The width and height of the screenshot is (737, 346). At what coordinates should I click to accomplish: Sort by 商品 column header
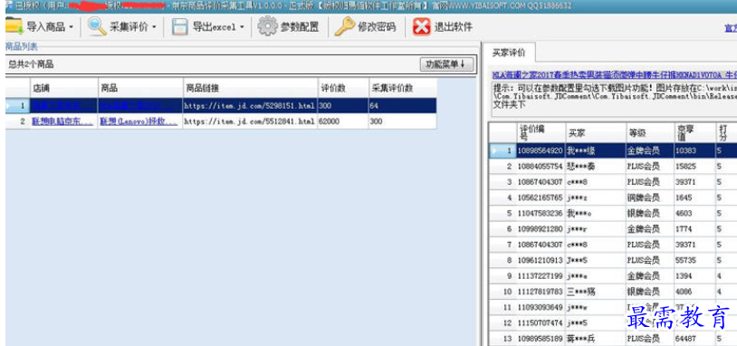tap(140, 88)
